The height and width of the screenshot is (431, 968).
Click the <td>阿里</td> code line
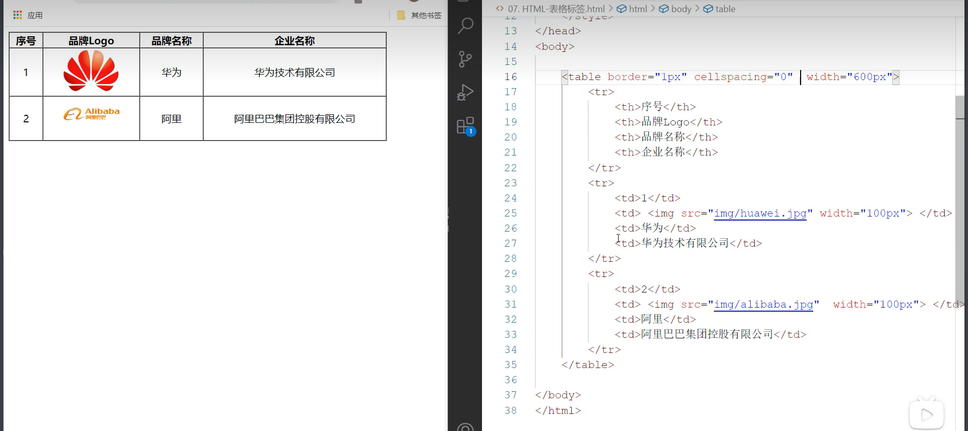coord(655,319)
